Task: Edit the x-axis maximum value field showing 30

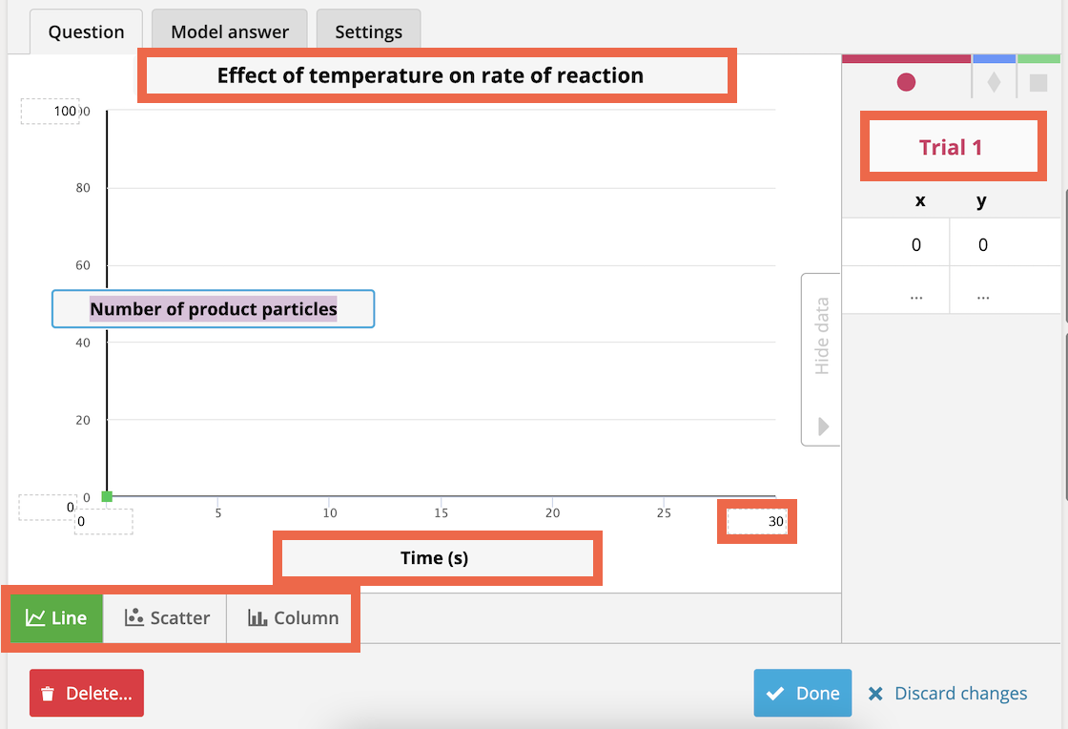Action: 758,521
